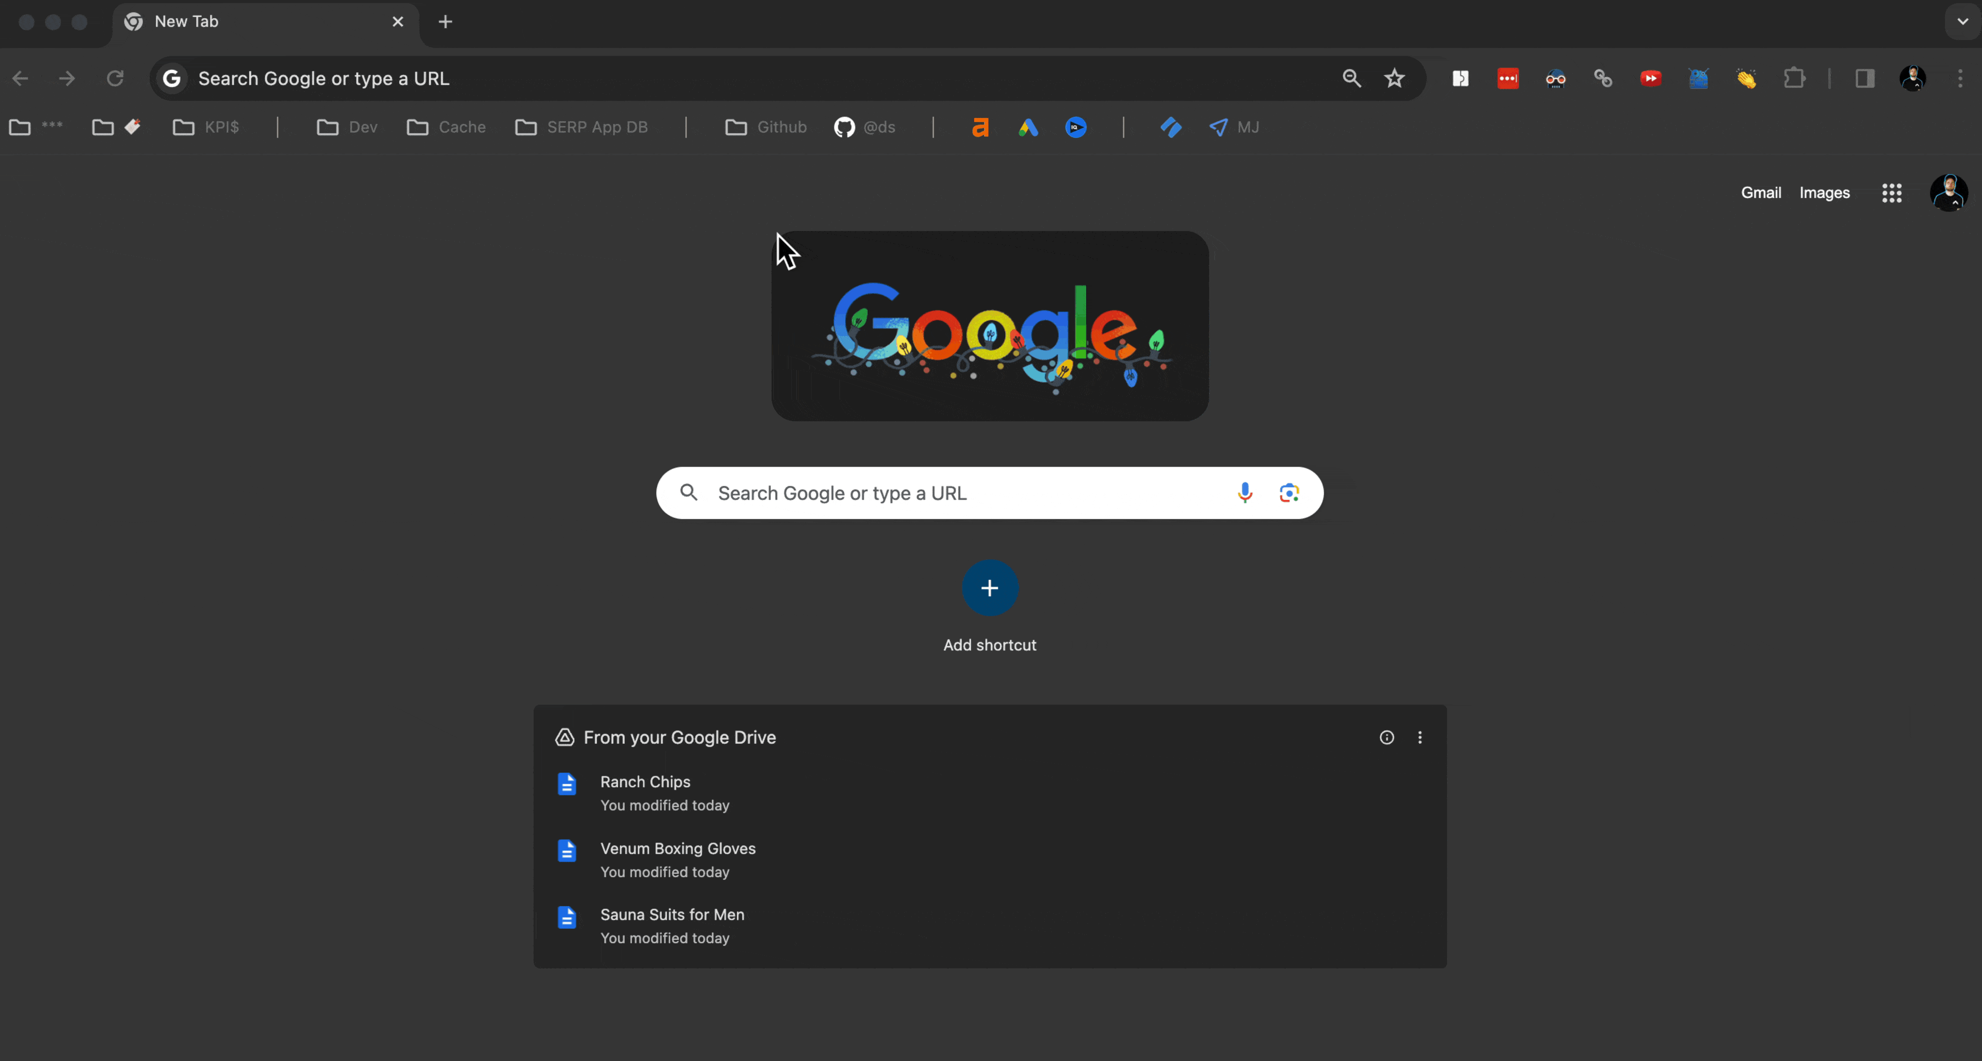This screenshot has height=1061, width=1982.
Task: Toggle the browser side panel
Action: coord(1864,78)
